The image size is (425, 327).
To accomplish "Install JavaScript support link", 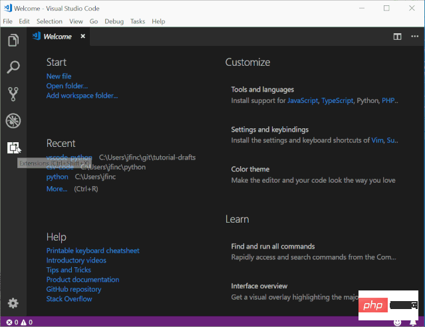I will 303,101.
